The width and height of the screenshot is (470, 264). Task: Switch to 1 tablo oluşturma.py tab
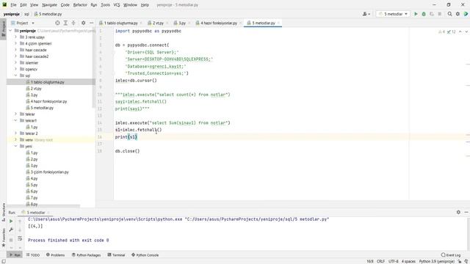[120, 23]
